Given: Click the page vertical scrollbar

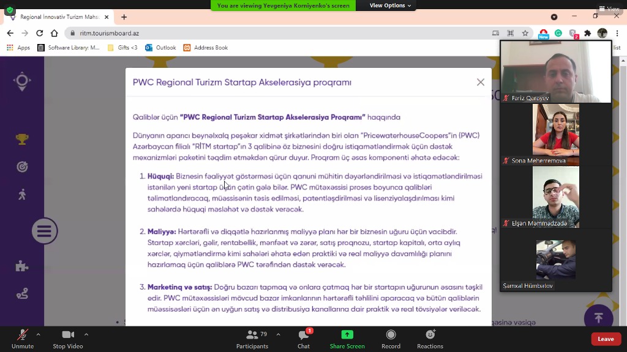Looking at the screenshot, I should (x=623, y=191).
